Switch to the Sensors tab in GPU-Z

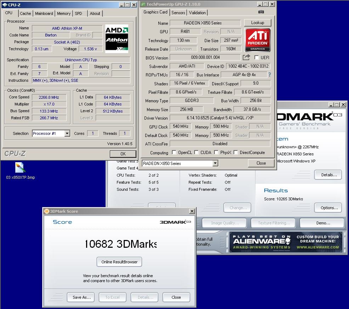click(178, 13)
